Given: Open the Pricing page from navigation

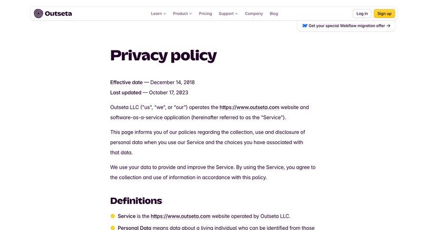Looking at the screenshot, I should [205, 14].
